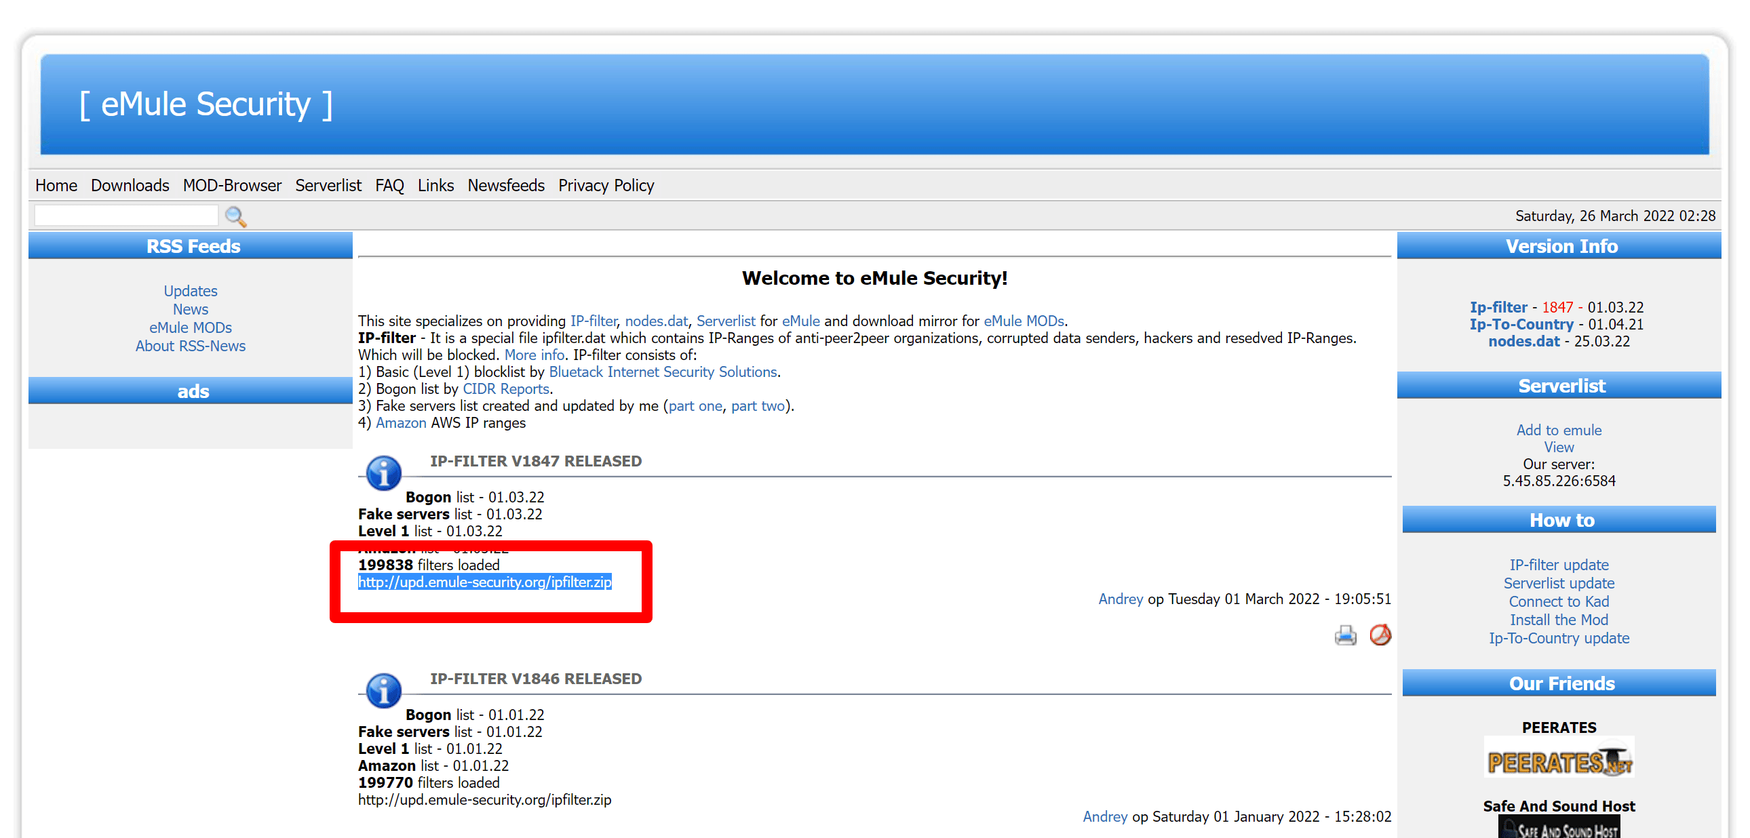Click About RSS-News link

[x=190, y=346]
